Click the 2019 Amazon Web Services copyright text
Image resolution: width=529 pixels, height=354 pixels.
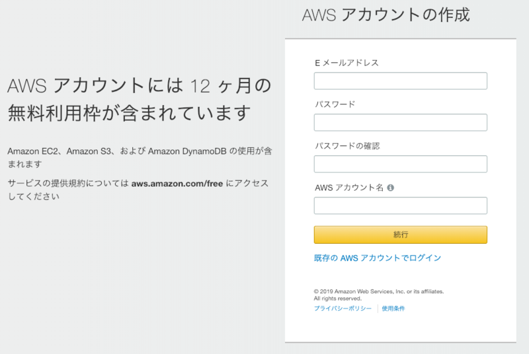pos(378,291)
